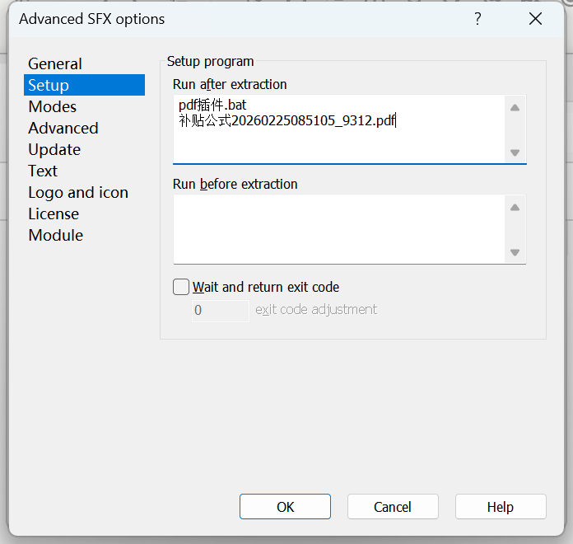Switch to the Modes page
Image resolution: width=573 pixels, height=544 pixels.
[52, 106]
